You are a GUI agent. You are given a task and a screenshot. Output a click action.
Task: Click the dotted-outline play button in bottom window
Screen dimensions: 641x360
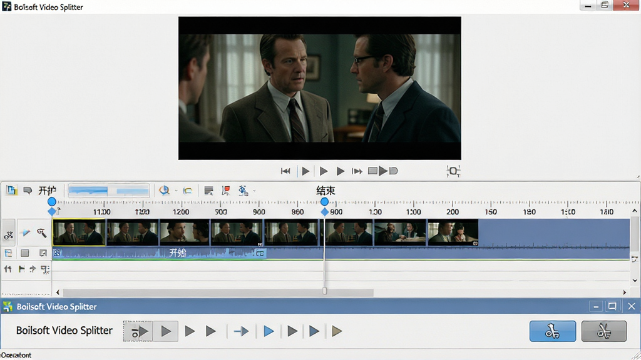pos(138,331)
